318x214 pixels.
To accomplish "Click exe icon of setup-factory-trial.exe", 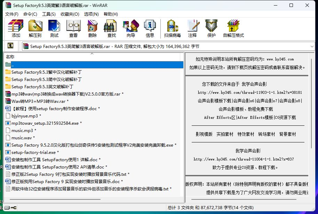I will point(8,152).
